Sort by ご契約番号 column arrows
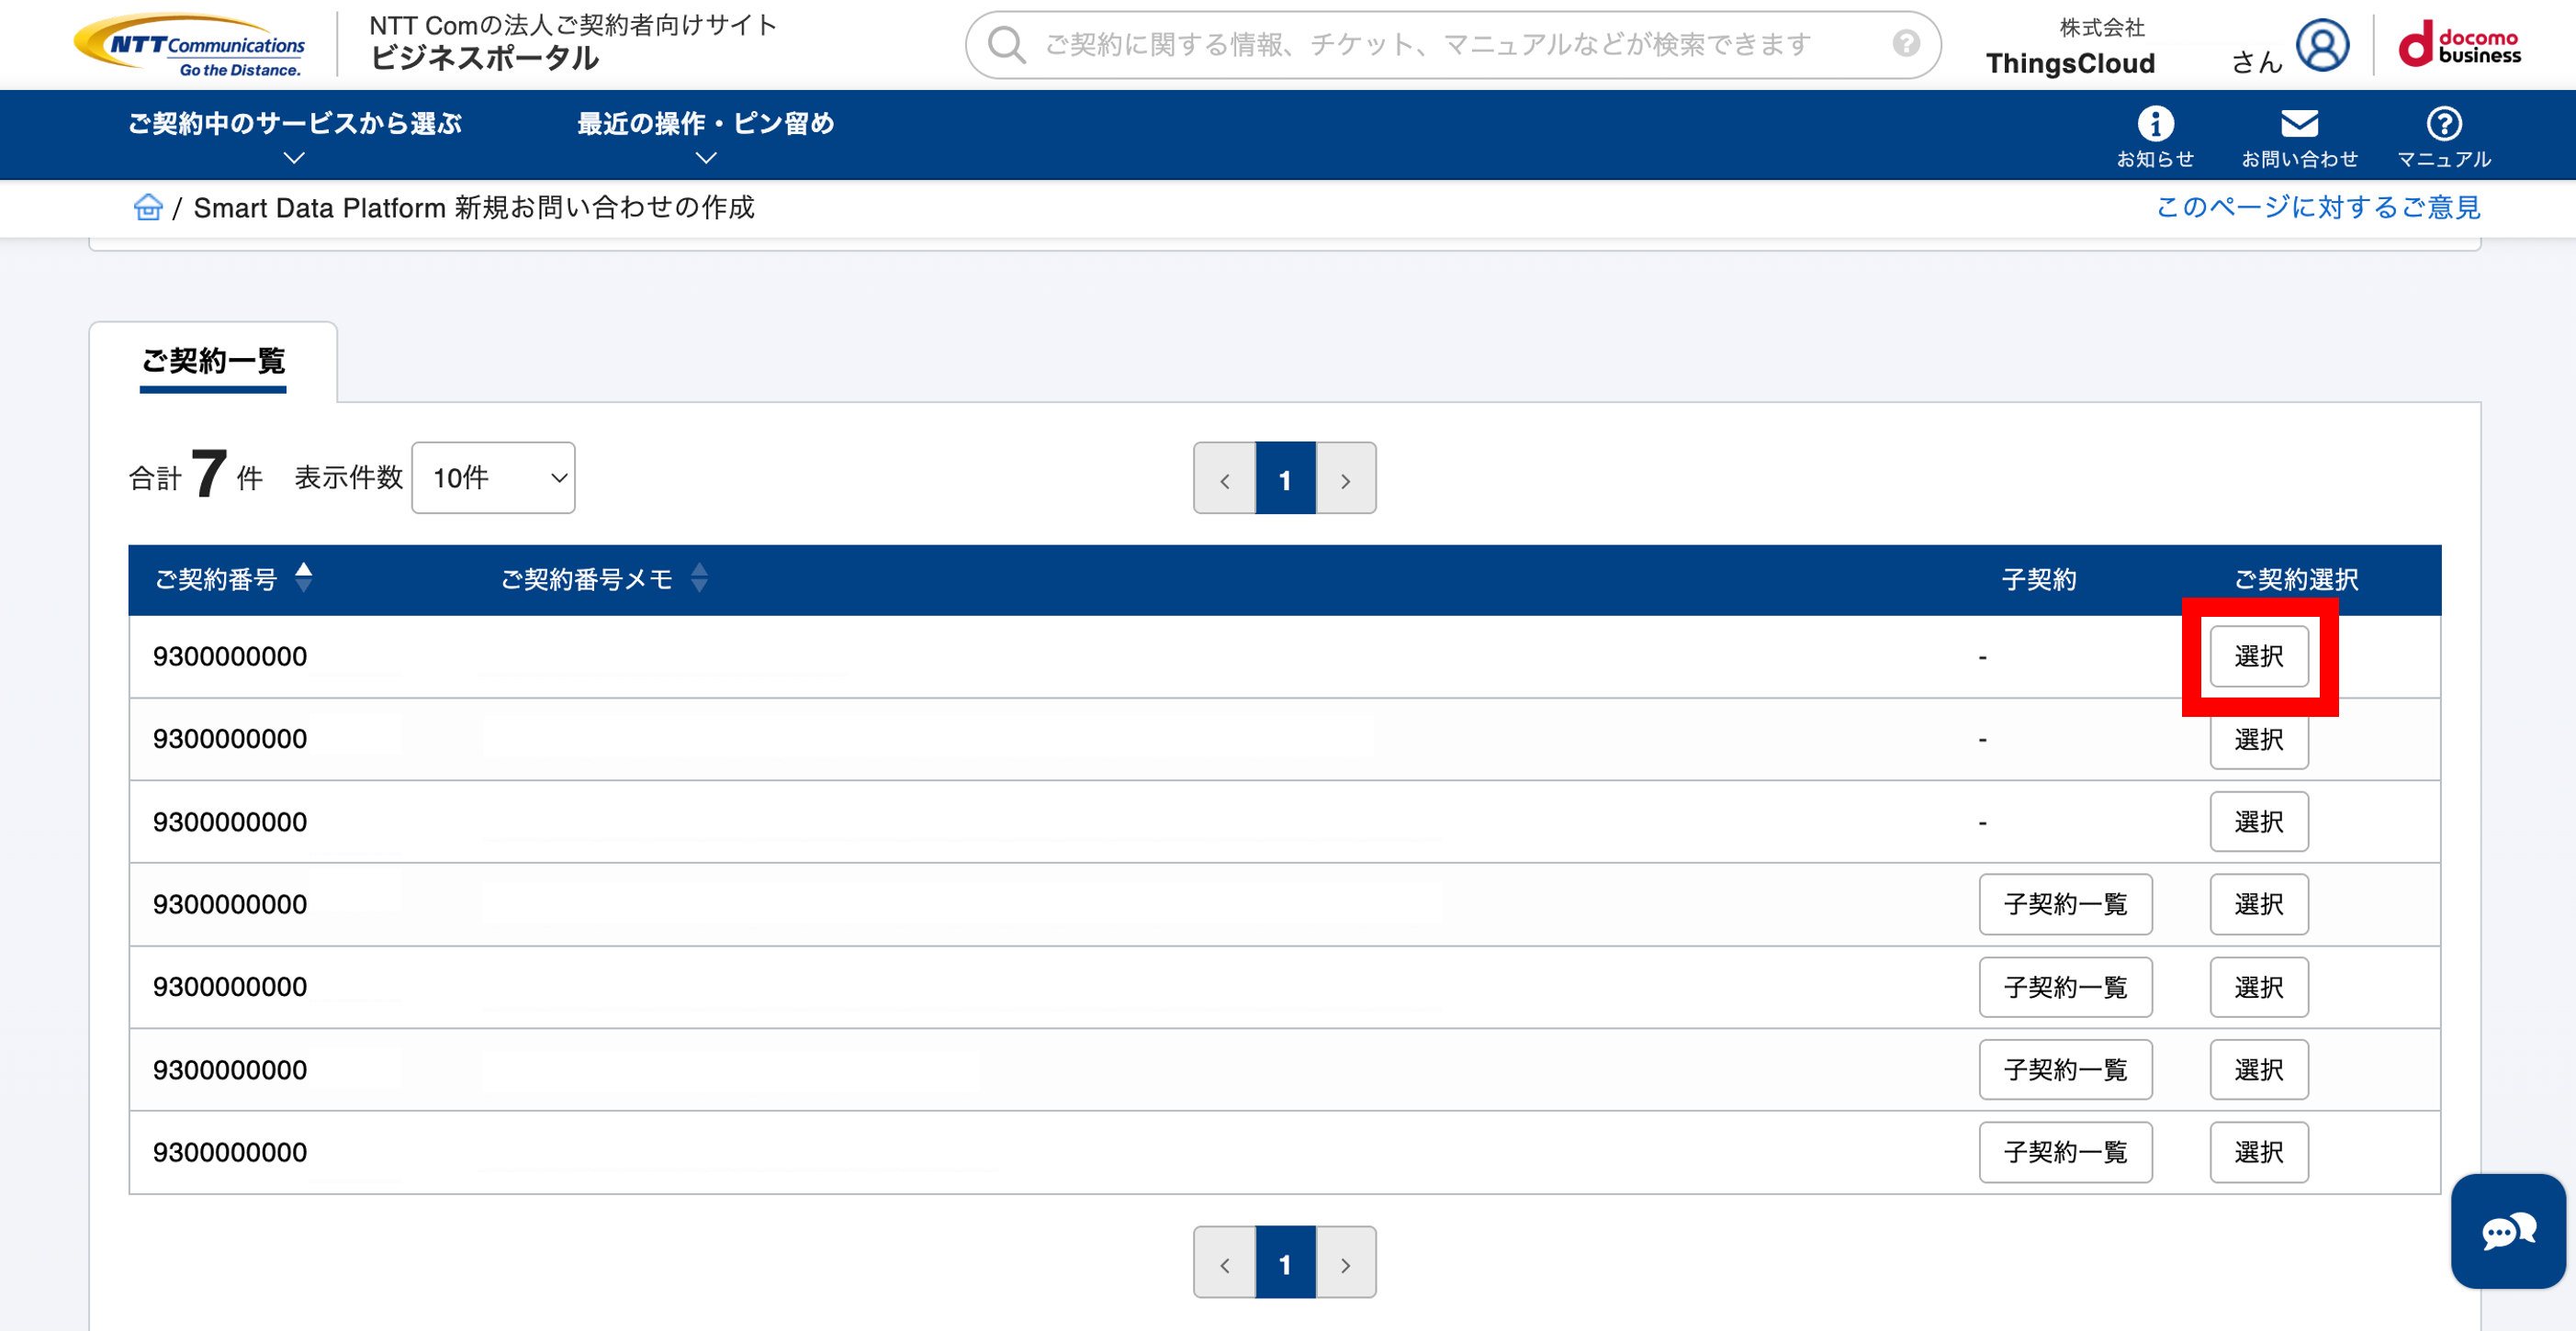Viewport: 2576px width, 1331px height. [x=304, y=577]
